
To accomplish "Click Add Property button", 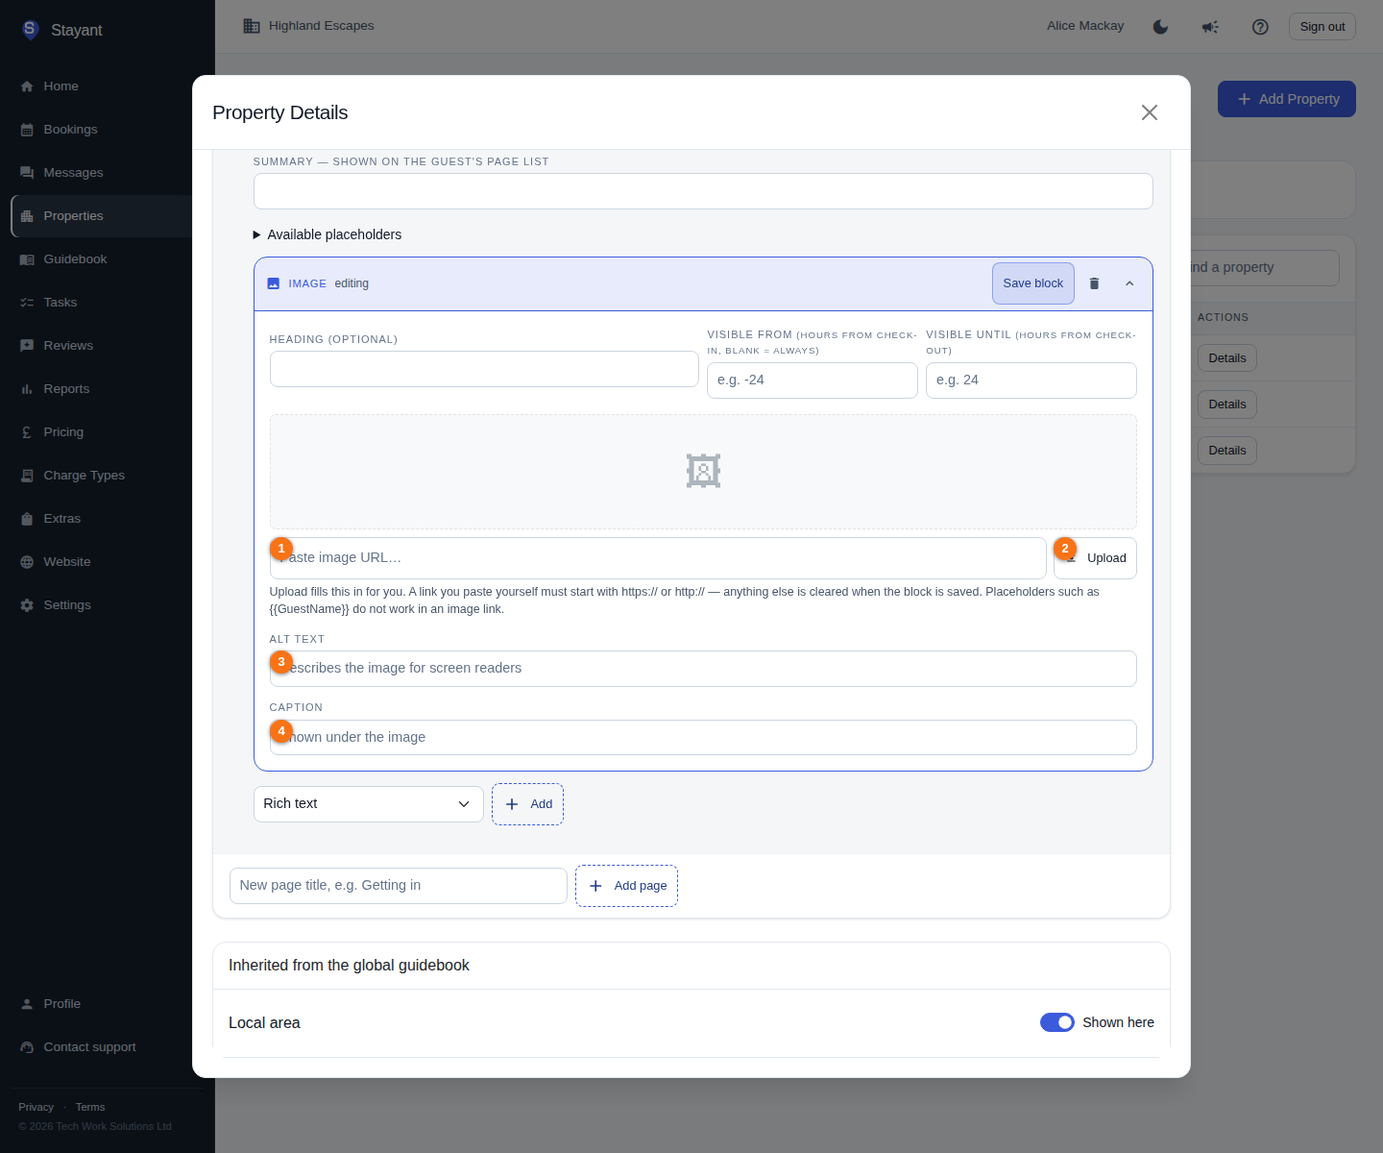I will pos(1287,99).
